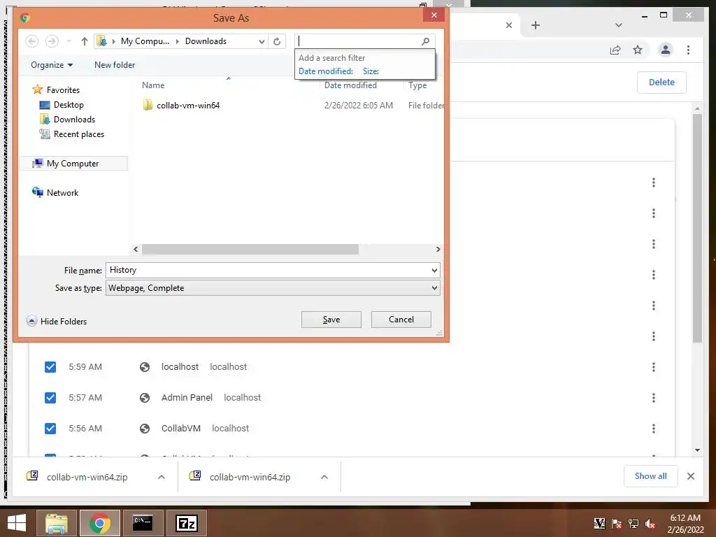Click the muted volume tray icon

pyautogui.click(x=650, y=523)
